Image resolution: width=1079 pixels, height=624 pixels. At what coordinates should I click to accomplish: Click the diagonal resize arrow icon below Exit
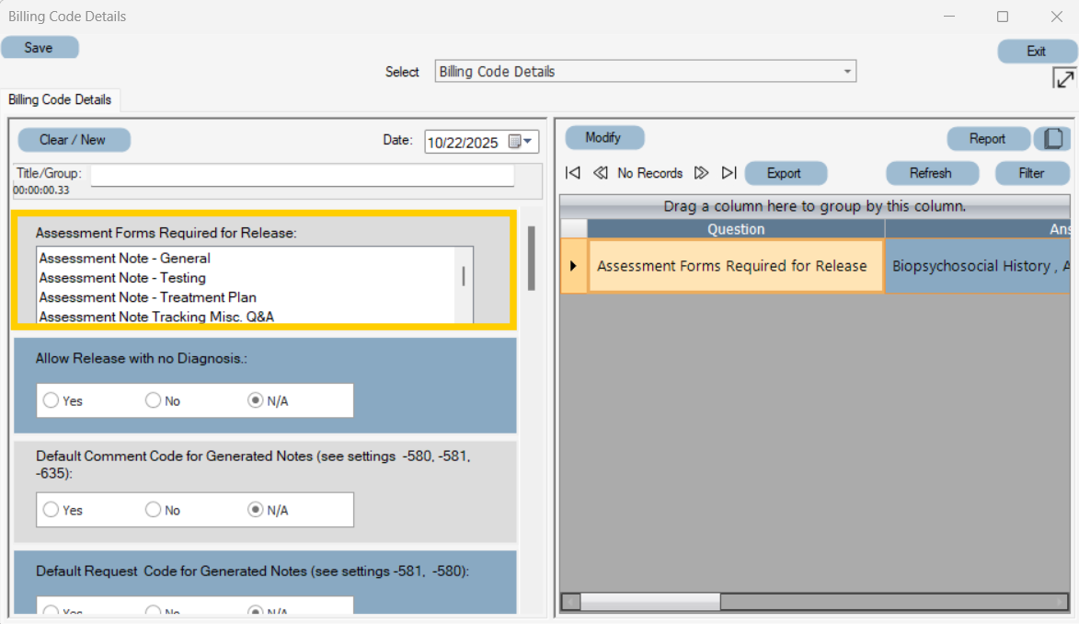tap(1063, 77)
